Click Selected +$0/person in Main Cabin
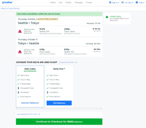This screenshot has height=128, width=146. 30,103
